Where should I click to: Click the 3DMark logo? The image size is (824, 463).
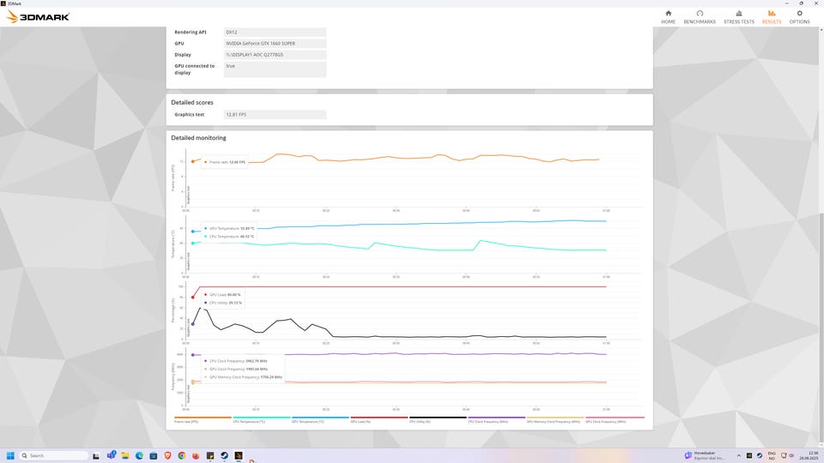[38, 17]
